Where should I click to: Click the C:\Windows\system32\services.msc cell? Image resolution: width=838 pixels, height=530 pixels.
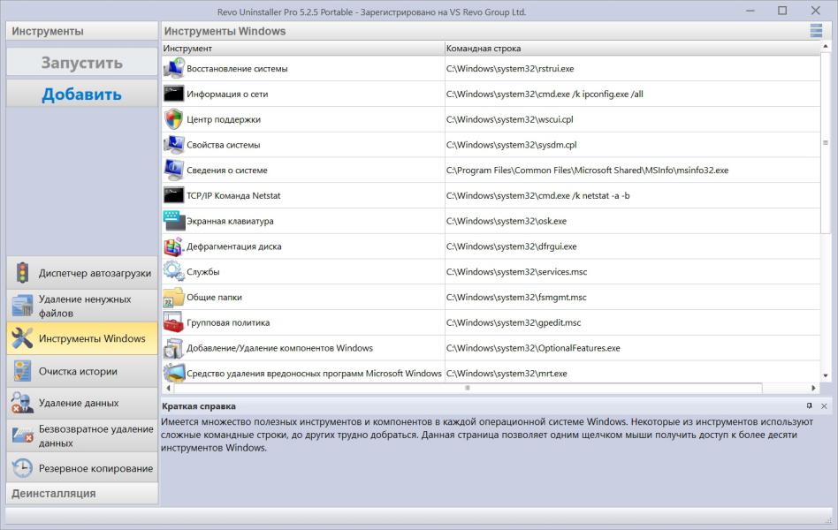tap(633, 271)
